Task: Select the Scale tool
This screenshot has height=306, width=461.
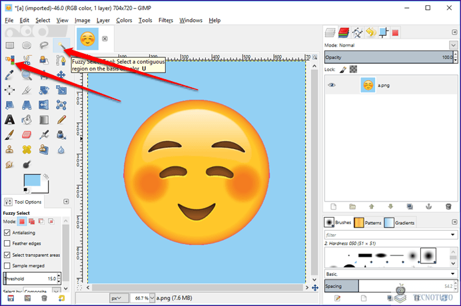Action: point(61,90)
